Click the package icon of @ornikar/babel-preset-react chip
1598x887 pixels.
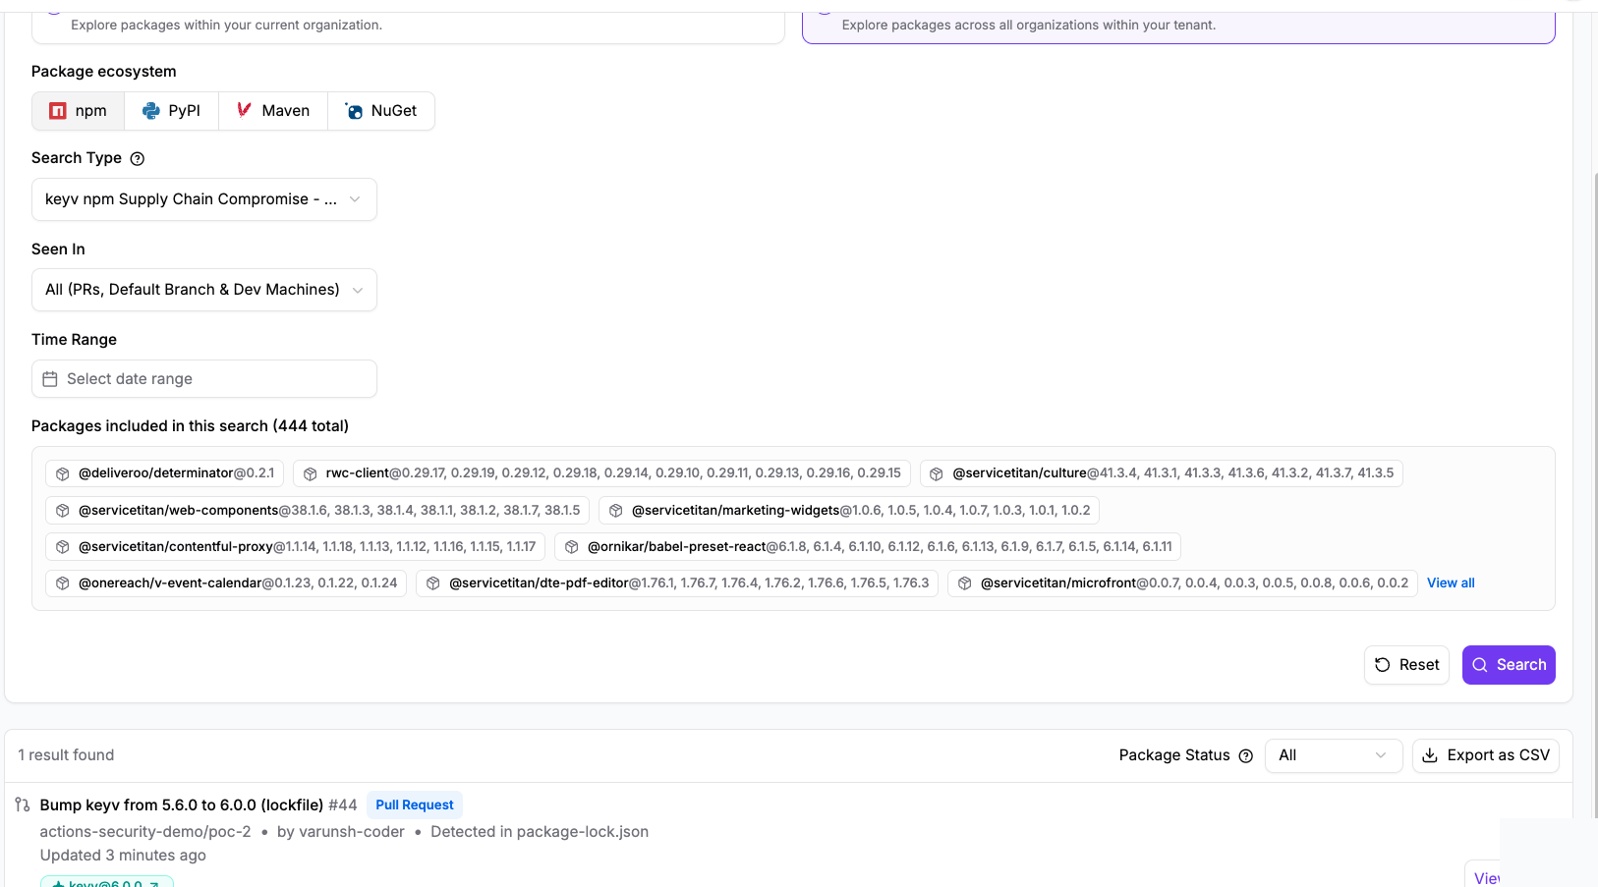(572, 547)
